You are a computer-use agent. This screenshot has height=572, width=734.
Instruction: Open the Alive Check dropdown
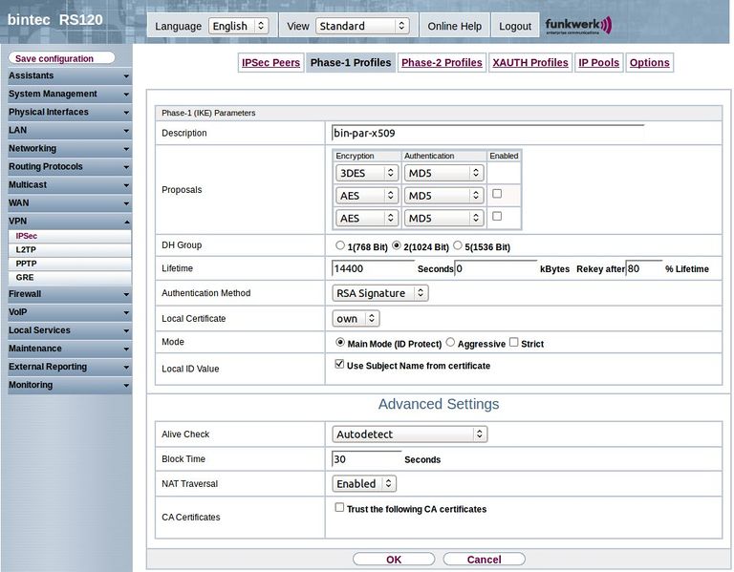click(409, 434)
